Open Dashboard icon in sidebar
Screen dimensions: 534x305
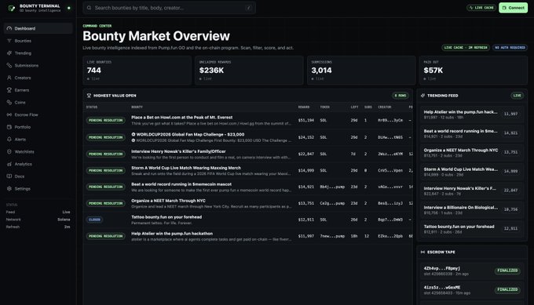pyautogui.click(x=9, y=28)
